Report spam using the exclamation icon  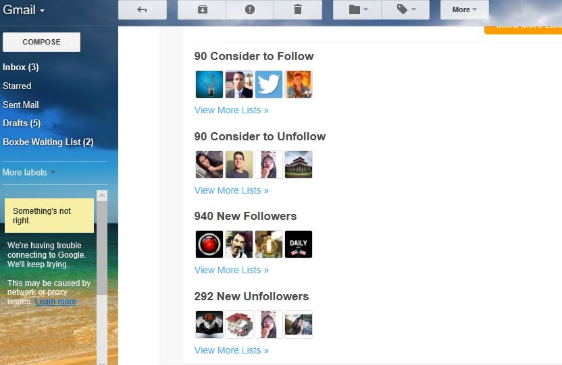point(250,9)
